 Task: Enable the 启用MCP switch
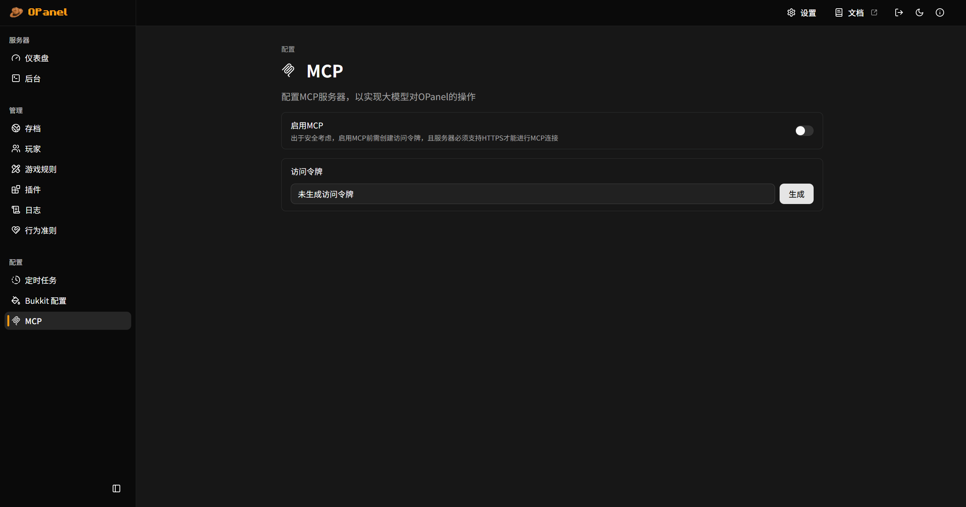[803, 131]
